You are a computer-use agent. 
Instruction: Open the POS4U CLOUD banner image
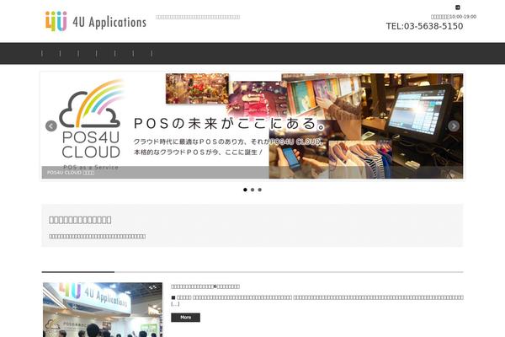252,126
